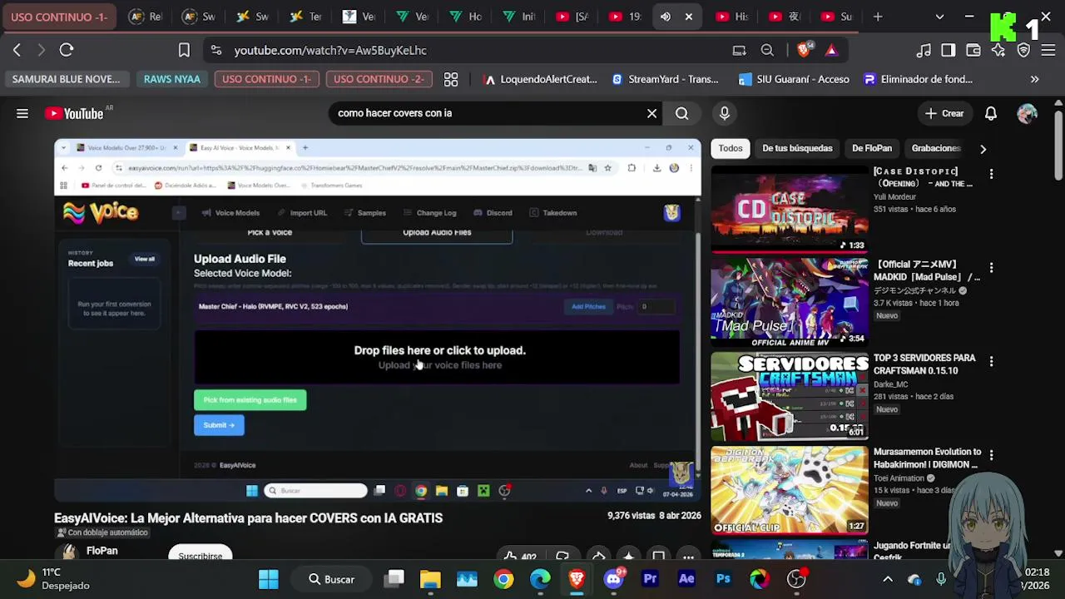Viewport: 1065px width, 599px height.
Task: Open the RAWS NYAA bookmark group
Action: tap(171, 79)
